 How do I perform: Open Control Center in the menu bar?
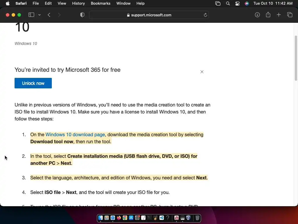237,3
